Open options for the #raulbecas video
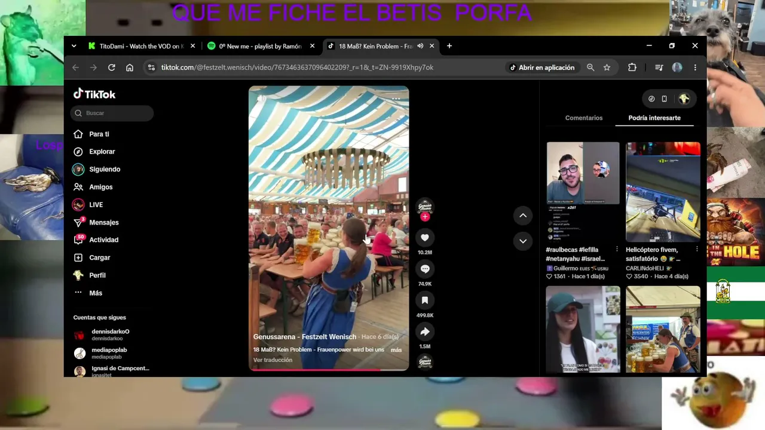 pos(617,250)
